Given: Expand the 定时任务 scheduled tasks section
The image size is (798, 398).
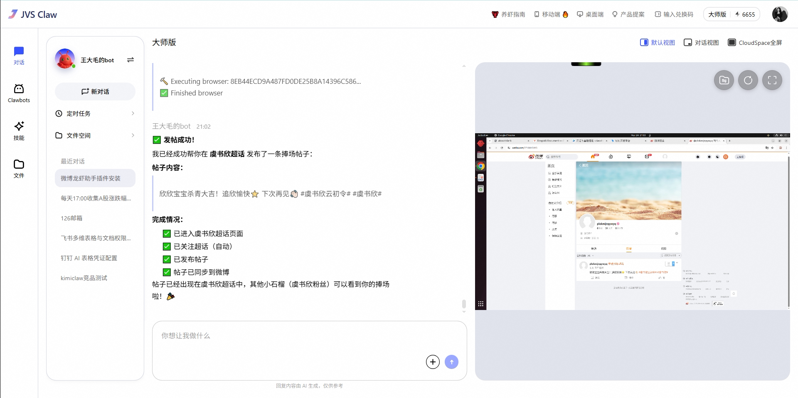Looking at the screenshot, I should click(x=95, y=113).
